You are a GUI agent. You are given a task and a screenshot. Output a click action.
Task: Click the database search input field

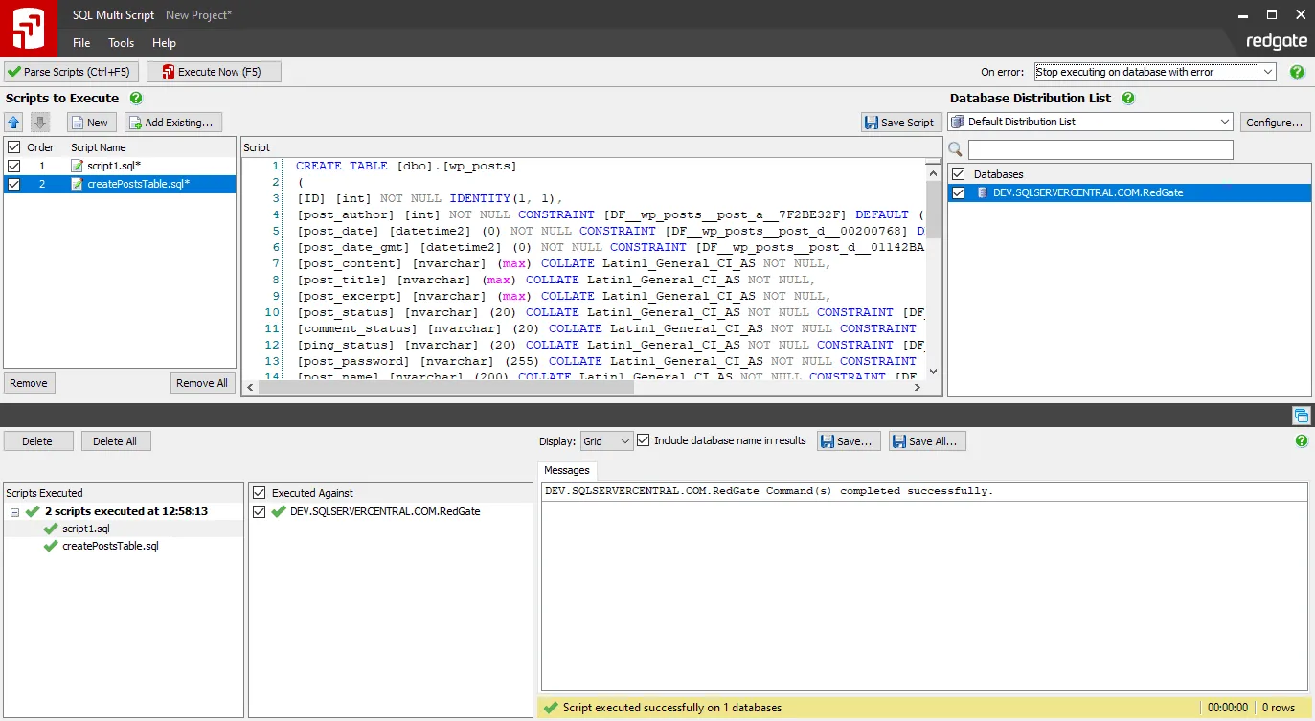(1100, 149)
